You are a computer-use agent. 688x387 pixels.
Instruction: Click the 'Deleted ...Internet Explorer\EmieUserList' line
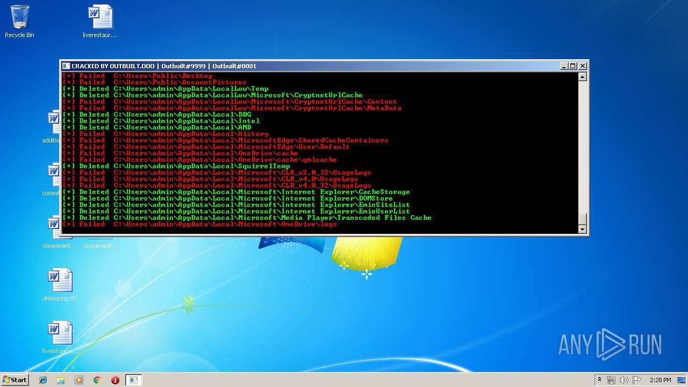[236, 211]
